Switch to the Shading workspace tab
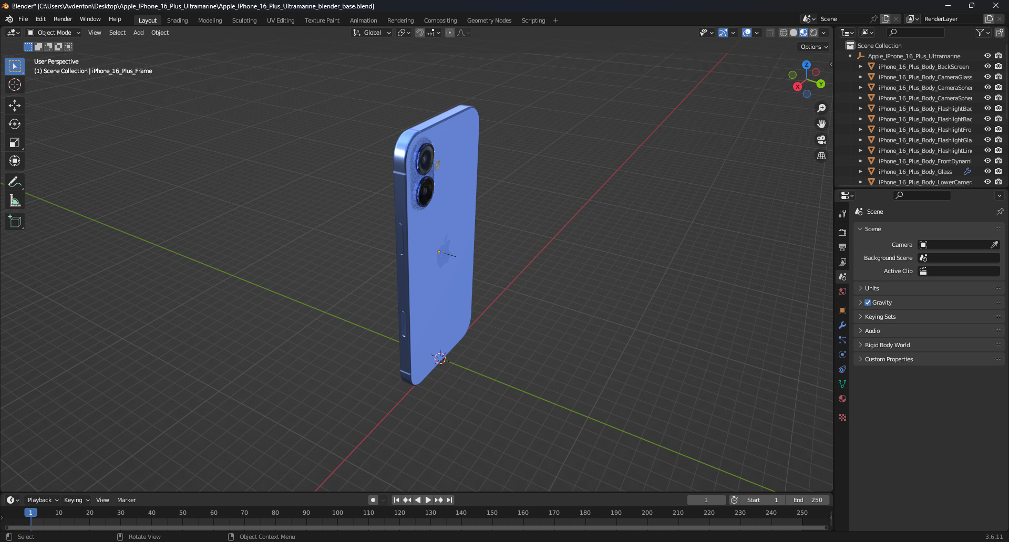The height and width of the screenshot is (542, 1009). (x=177, y=20)
